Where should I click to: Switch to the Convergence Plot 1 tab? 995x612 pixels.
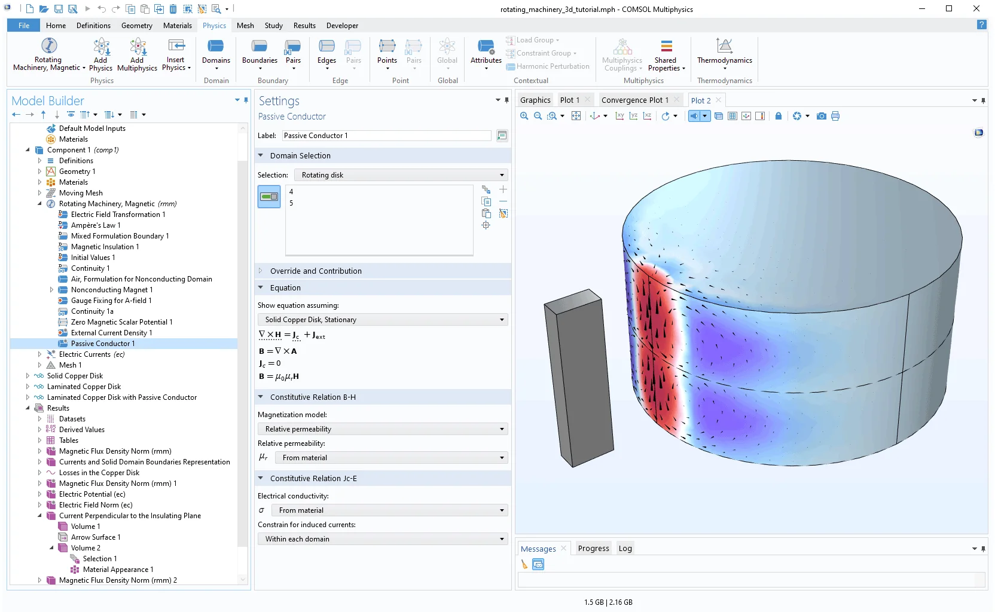tap(634, 100)
